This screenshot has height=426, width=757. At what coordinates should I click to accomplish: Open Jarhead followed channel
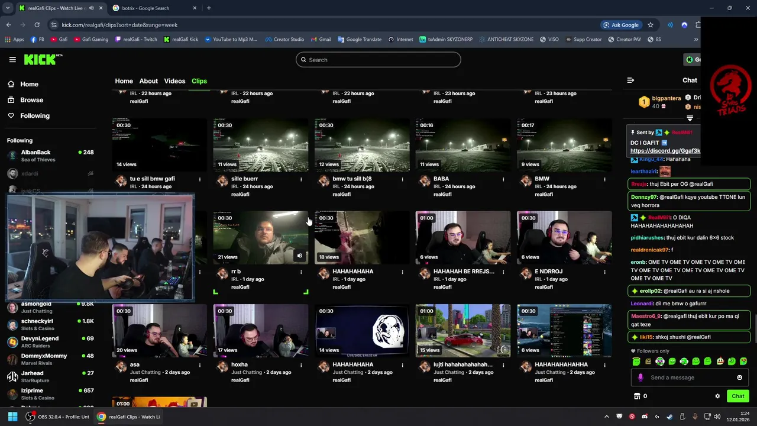50,377
